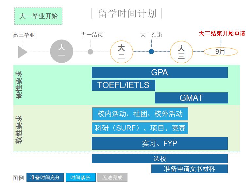
Task: Select the 大二 circle on timeline
Action: [122, 52]
